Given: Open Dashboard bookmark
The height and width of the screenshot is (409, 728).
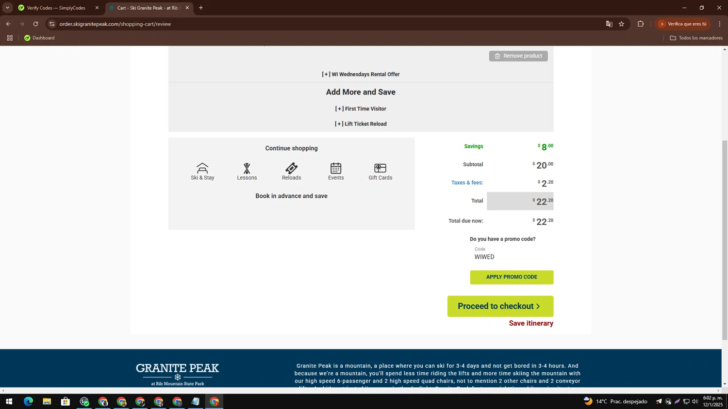Looking at the screenshot, I should pos(39,38).
